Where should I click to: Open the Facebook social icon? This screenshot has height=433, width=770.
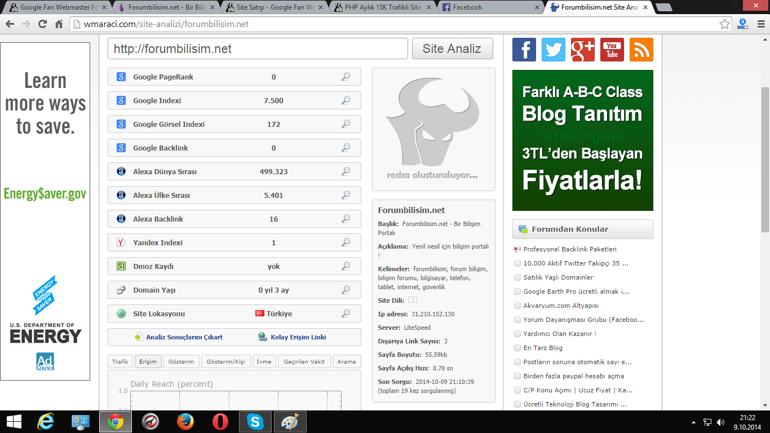[524, 50]
